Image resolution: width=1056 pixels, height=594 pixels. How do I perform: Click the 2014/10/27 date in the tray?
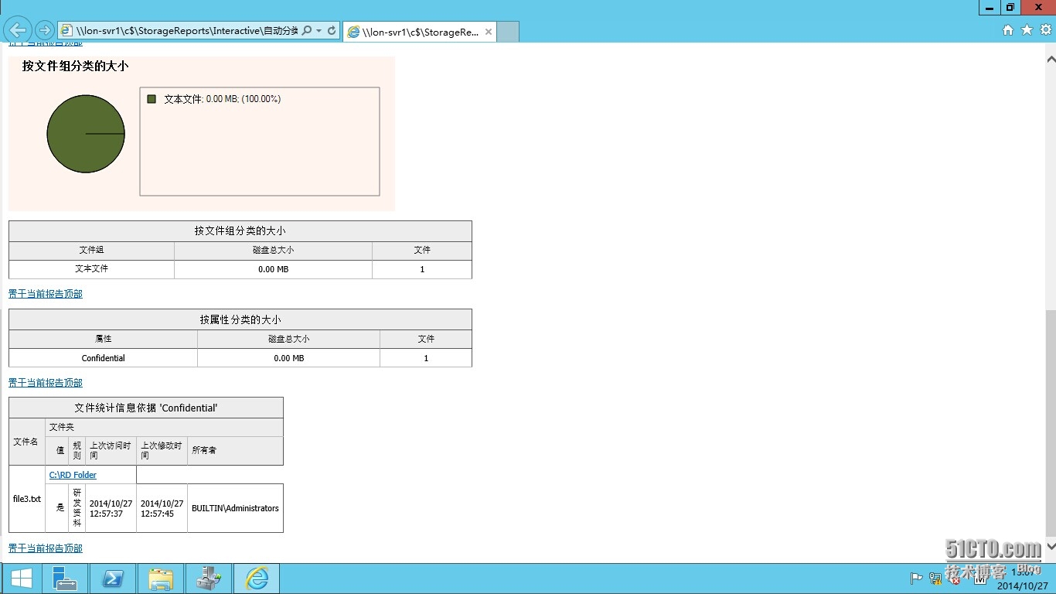1022,586
